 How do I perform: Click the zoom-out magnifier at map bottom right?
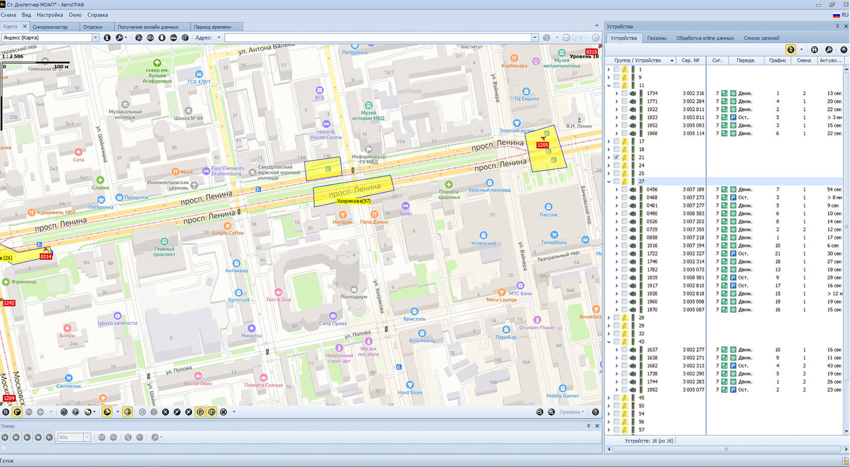pyautogui.click(x=540, y=412)
